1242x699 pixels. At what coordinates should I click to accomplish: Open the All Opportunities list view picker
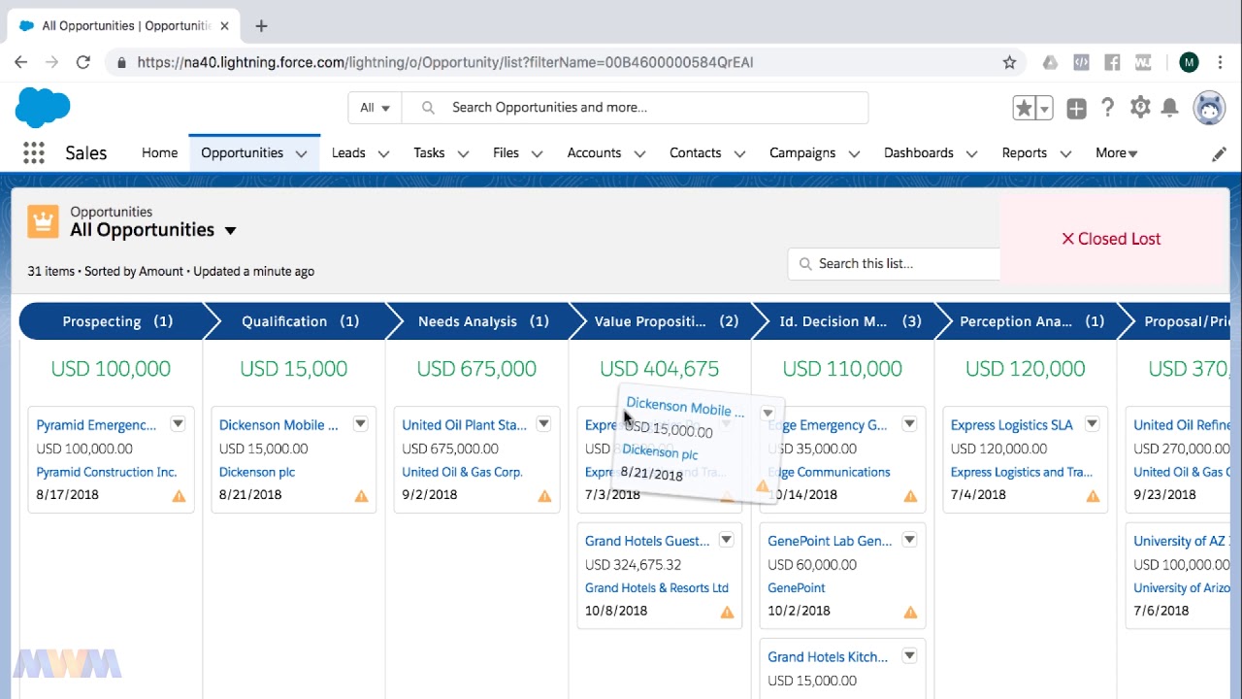point(230,231)
